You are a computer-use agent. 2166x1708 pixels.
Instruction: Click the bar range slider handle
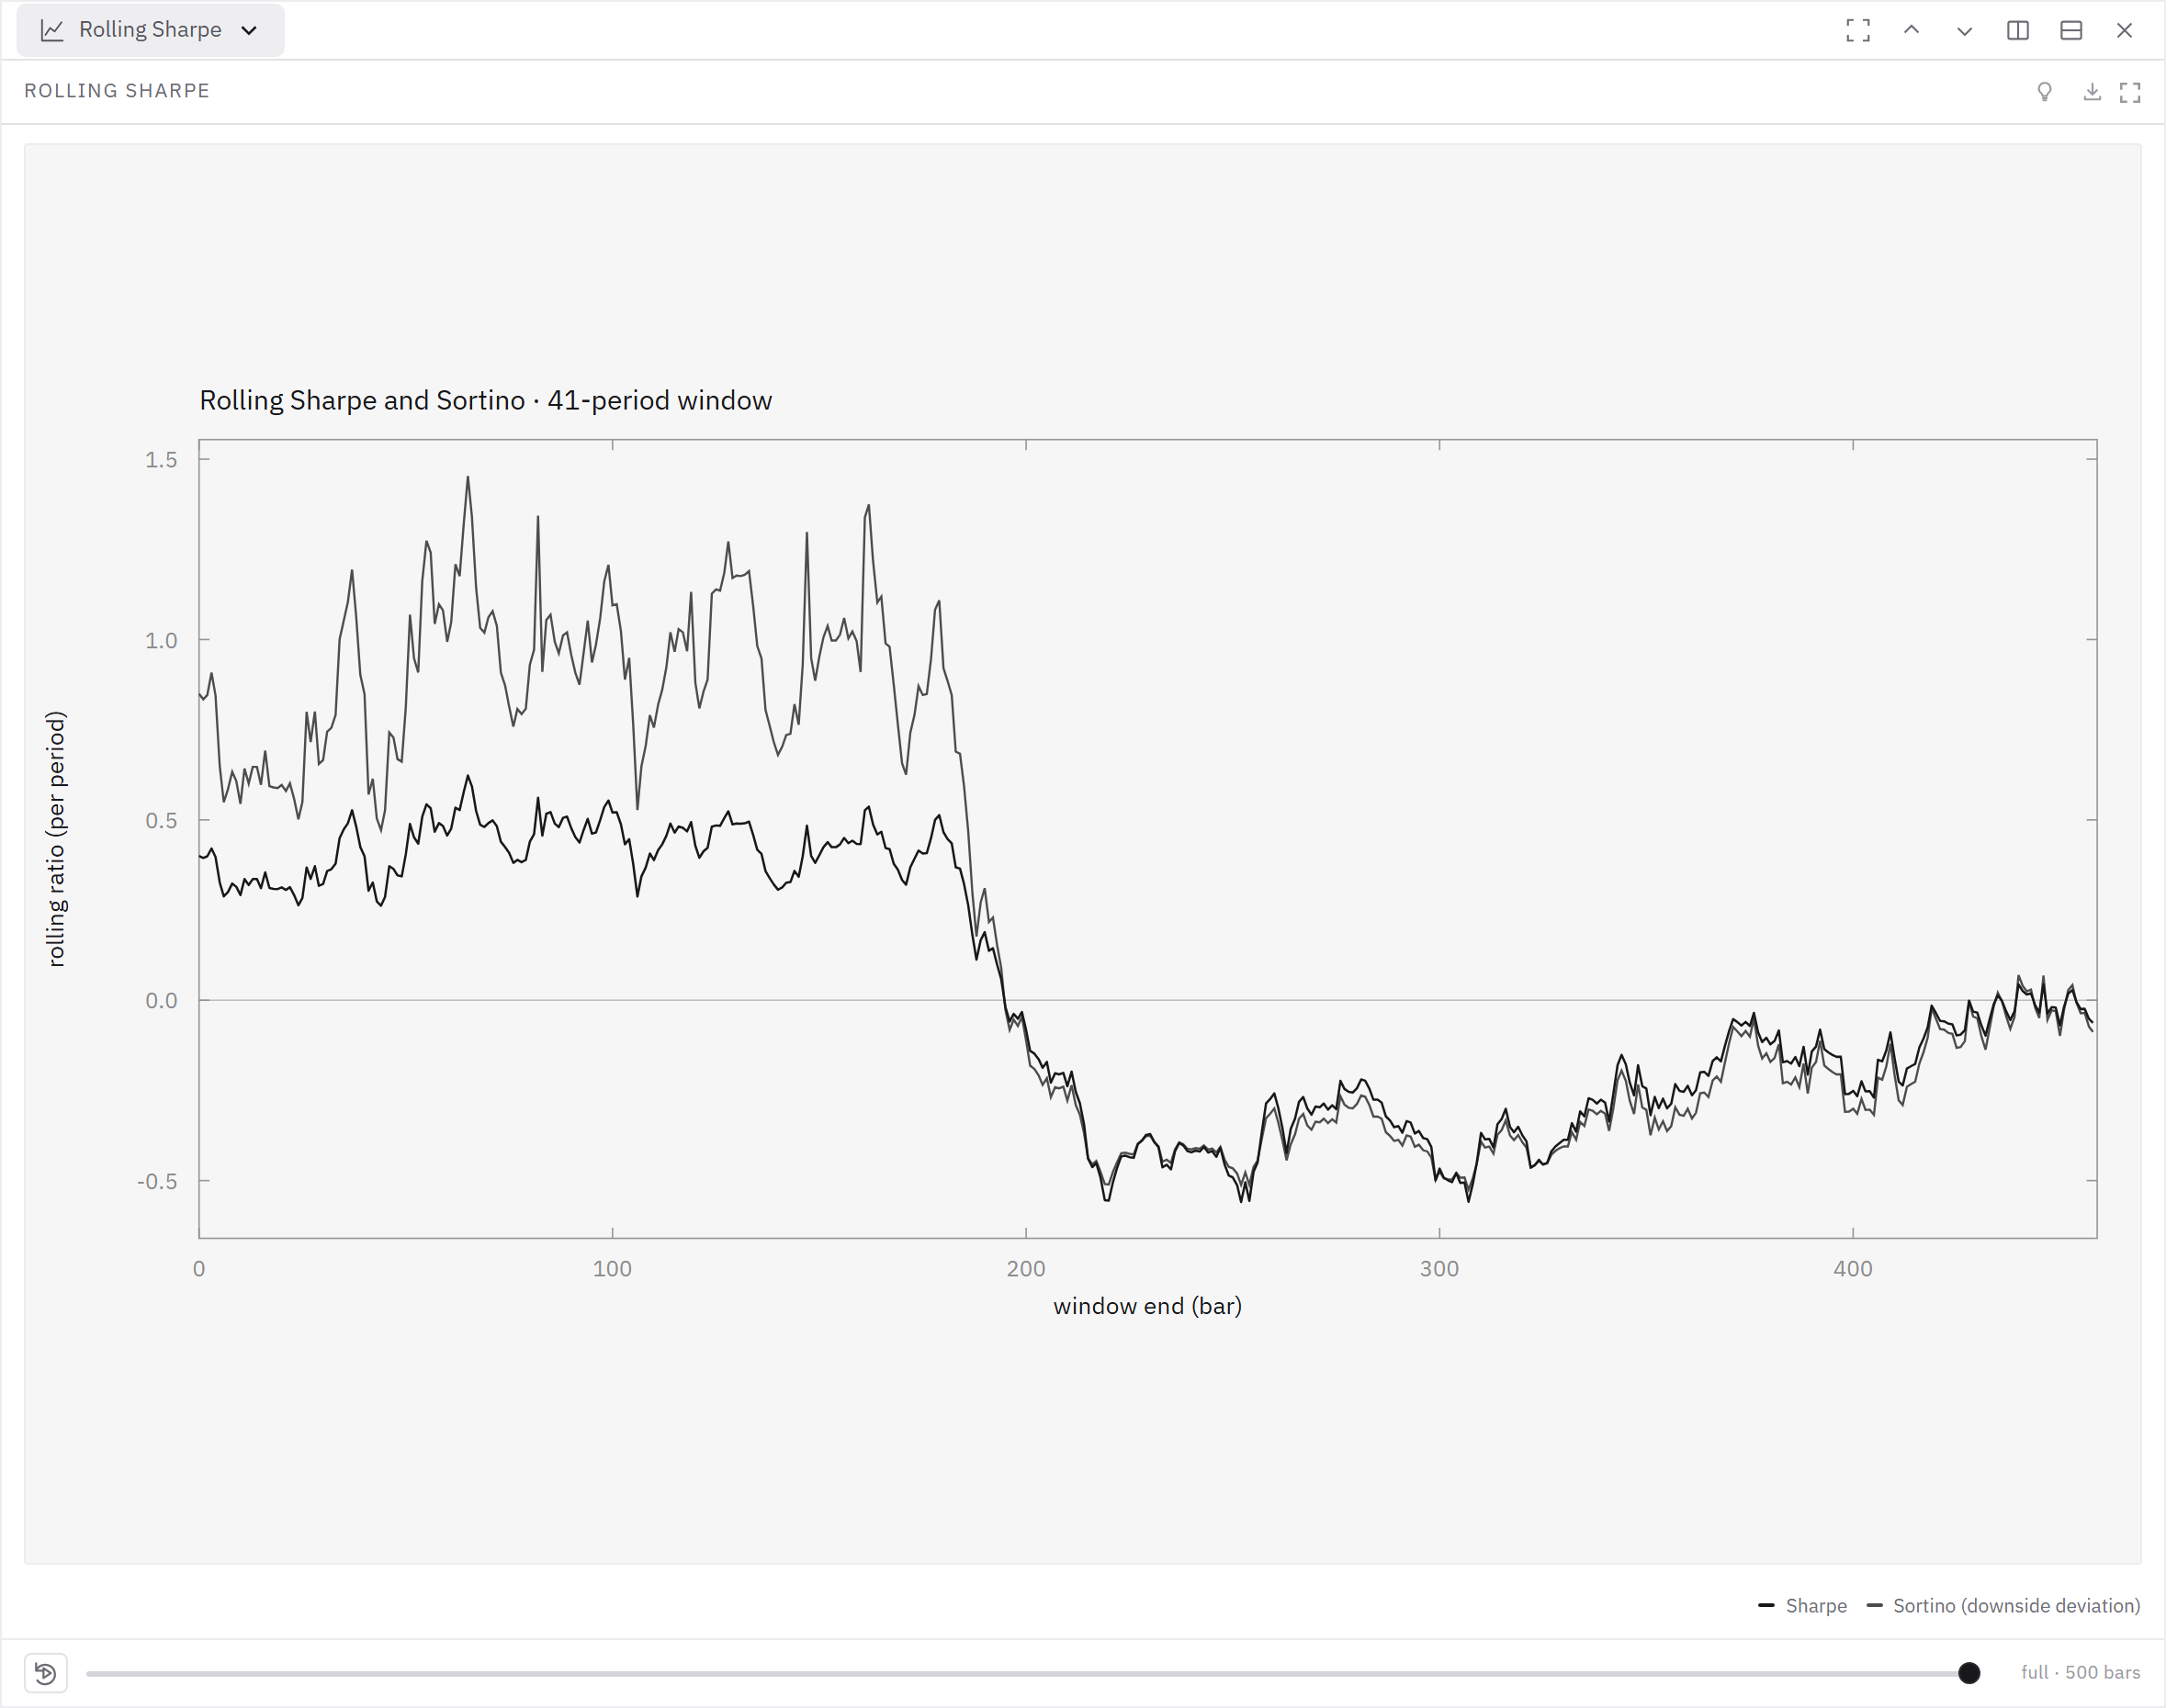point(1969,1673)
